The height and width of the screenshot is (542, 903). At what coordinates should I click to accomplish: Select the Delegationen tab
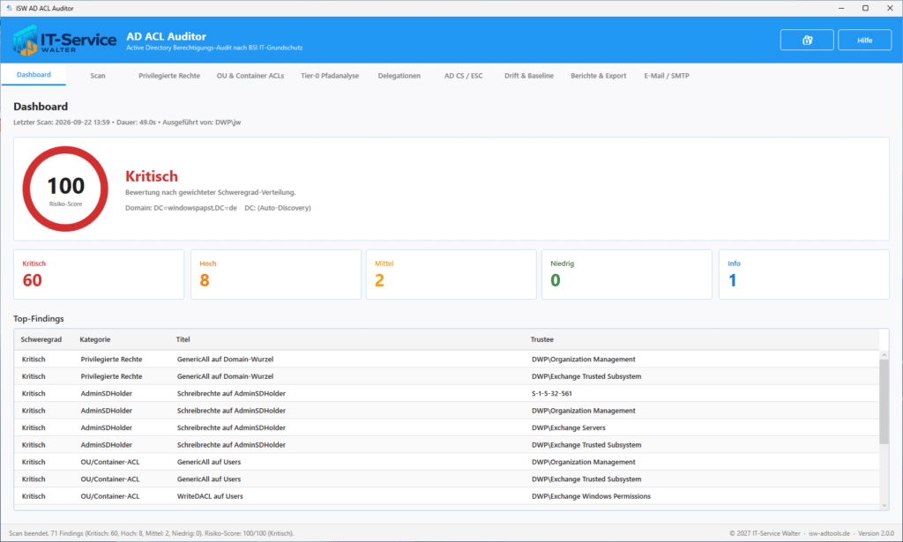click(399, 76)
